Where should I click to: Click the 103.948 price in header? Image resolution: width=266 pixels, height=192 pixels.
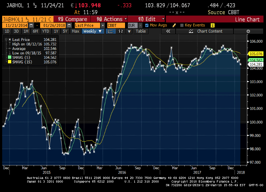pos(89,5)
